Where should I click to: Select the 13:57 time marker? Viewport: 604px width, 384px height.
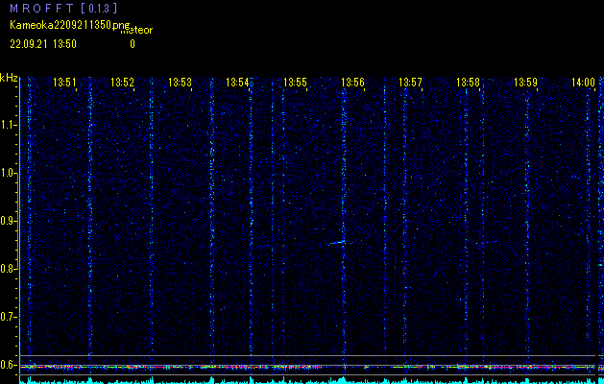point(410,82)
